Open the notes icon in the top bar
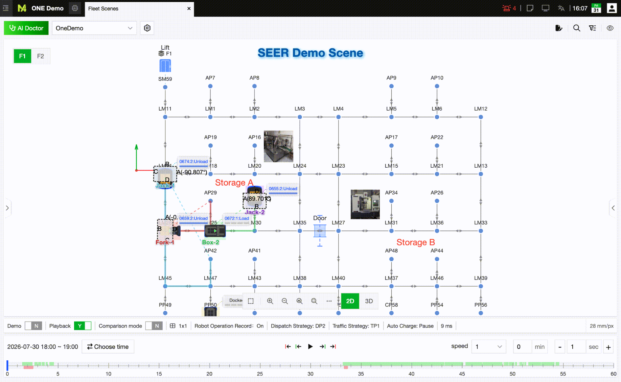This screenshot has width=621, height=382. 530,8
